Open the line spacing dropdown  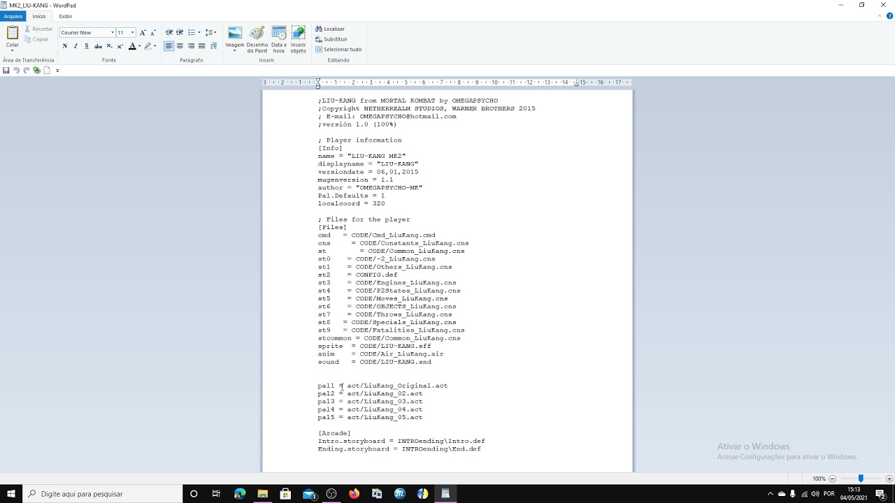point(211,33)
